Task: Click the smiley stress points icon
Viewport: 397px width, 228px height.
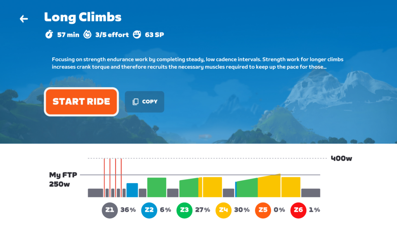Action: [x=137, y=34]
